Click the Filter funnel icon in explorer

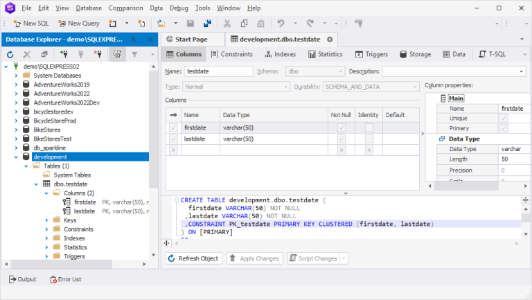coord(134,54)
